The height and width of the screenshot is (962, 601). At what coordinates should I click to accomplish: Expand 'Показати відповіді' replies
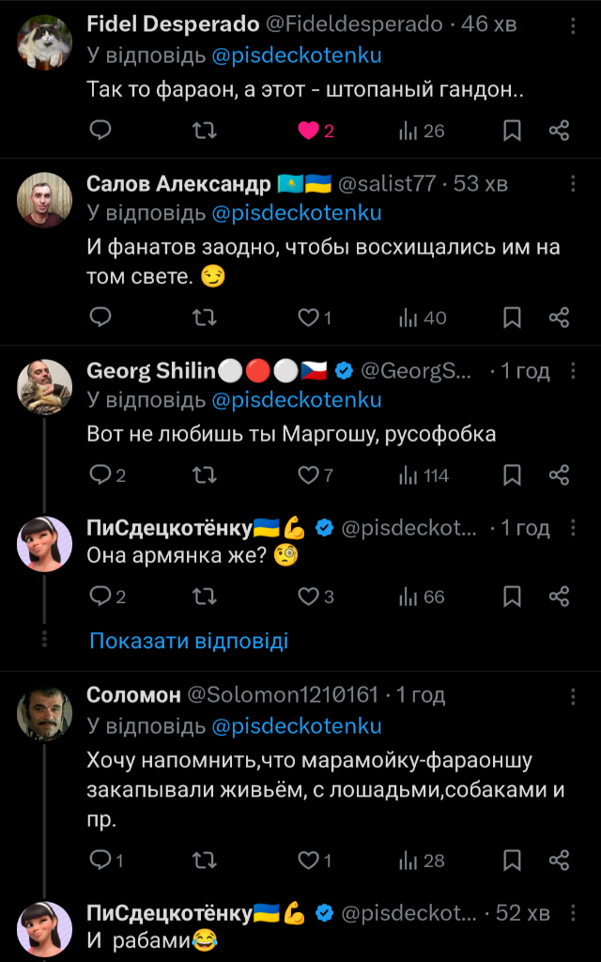coord(189,642)
